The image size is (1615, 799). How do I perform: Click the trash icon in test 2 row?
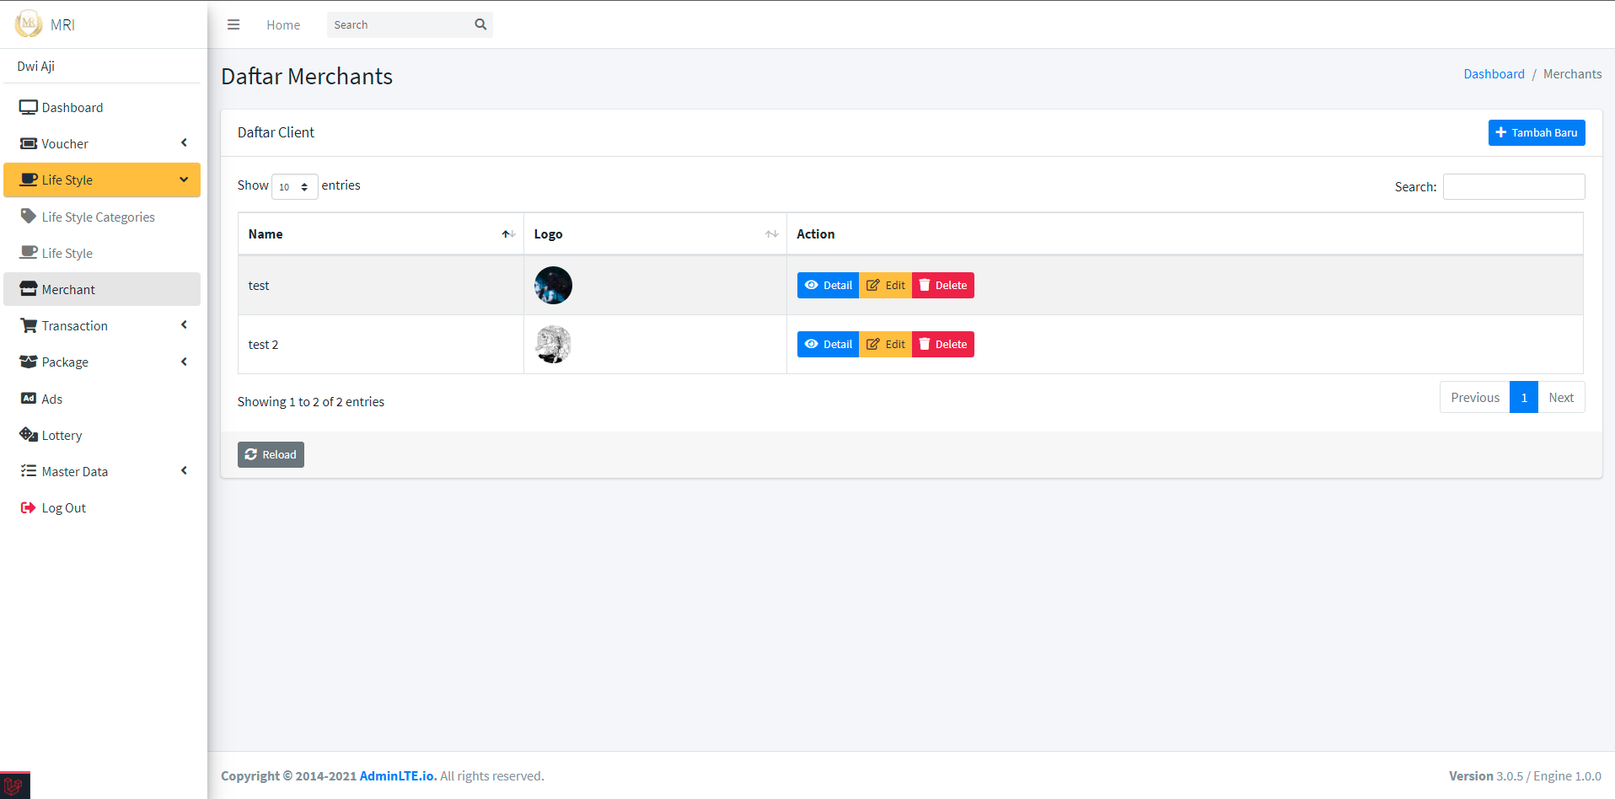(x=925, y=344)
